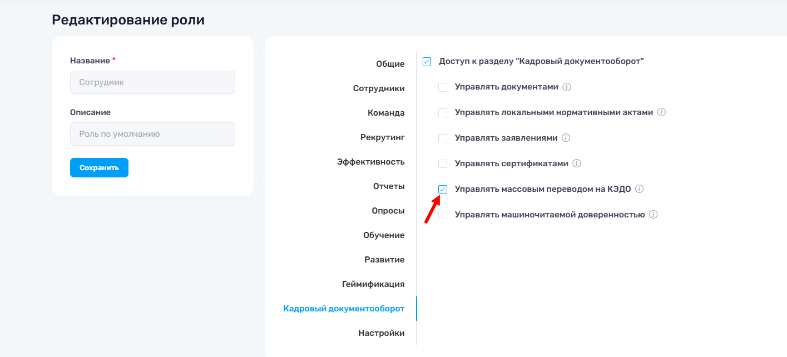Open the Общие tab

click(x=390, y=64)
